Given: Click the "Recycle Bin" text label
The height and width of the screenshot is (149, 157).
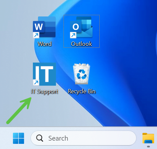Looking at the screenshot, I should 82,92.
